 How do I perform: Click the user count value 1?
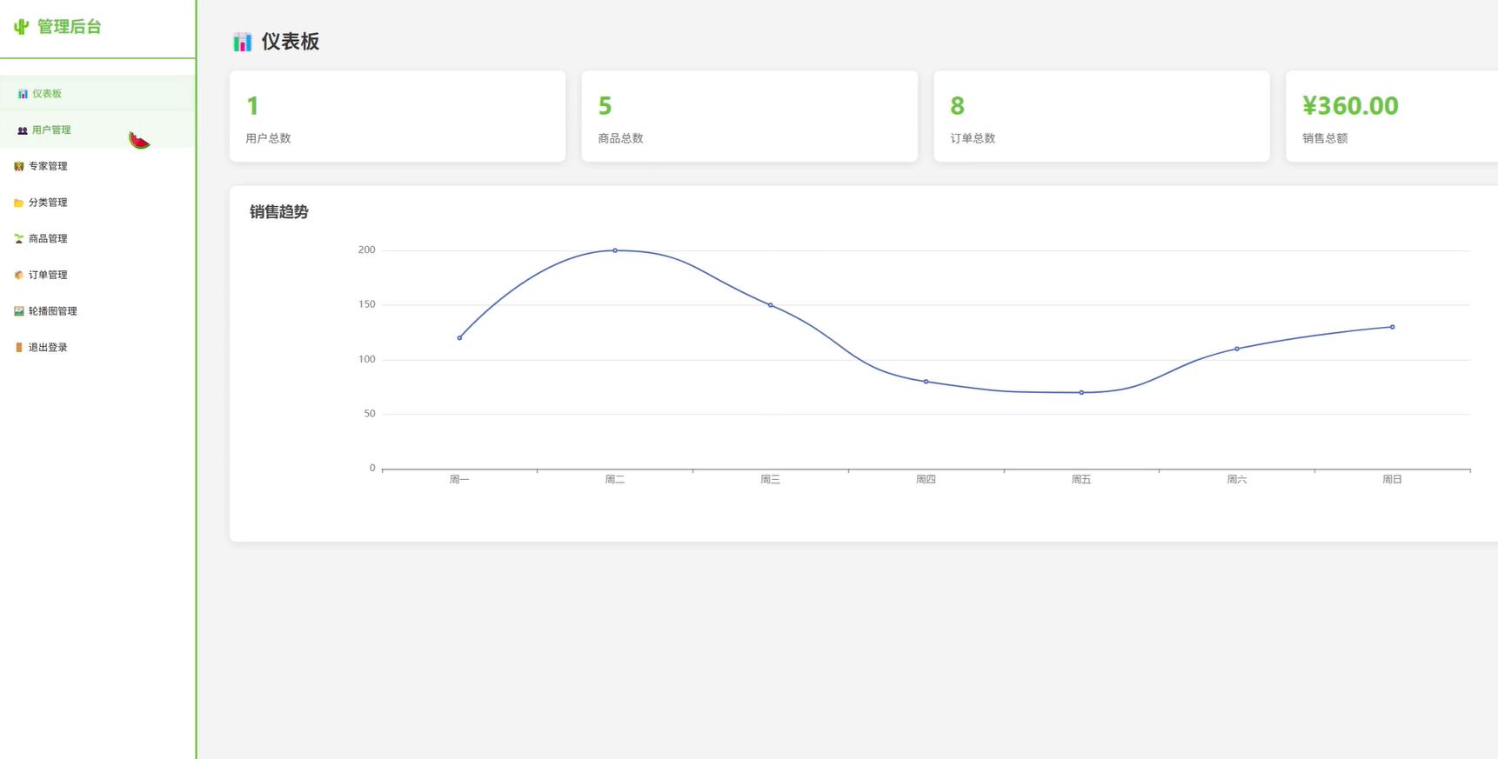coord(252,106)
